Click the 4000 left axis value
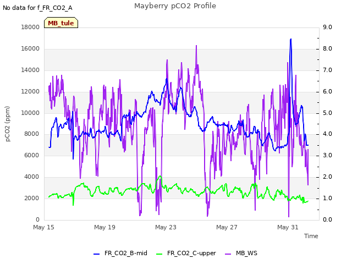Viewport: 352px width, 264px height. pos(32,177)
